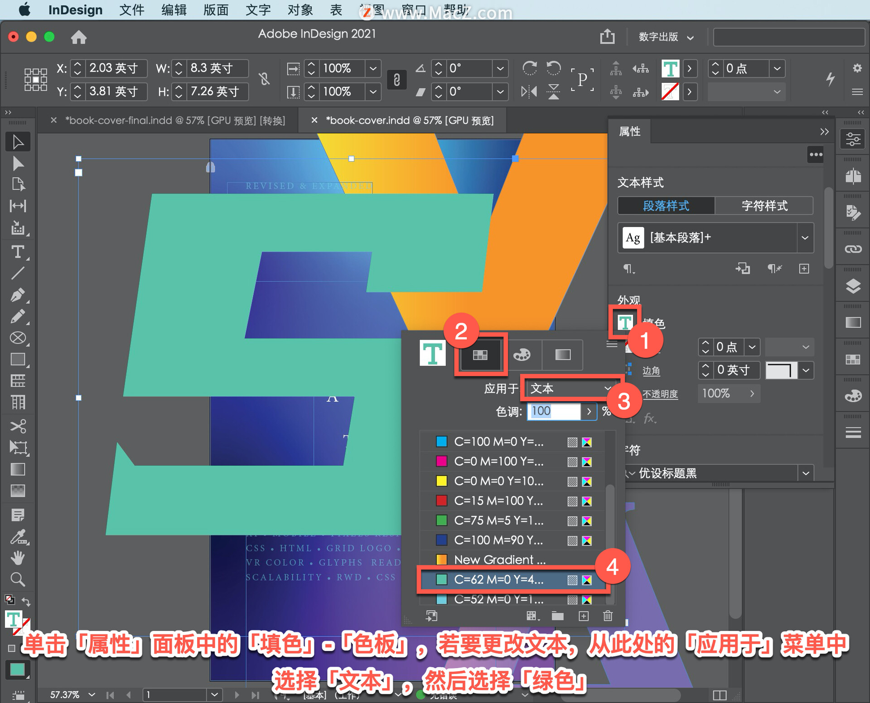This screenshot has height=703, width=870.
Task: Open the 数字出版 workspace dropdown
Action: point(666,37)
